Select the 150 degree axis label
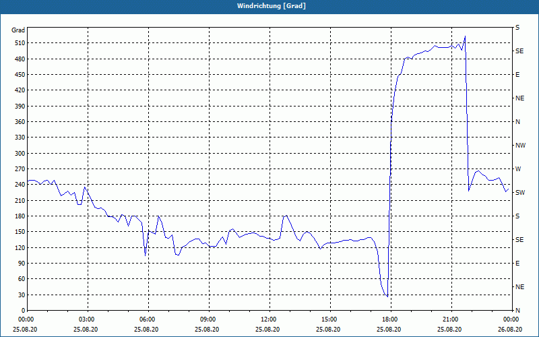Viewport: 539px width, 337px height. click(x=20, y=232)
